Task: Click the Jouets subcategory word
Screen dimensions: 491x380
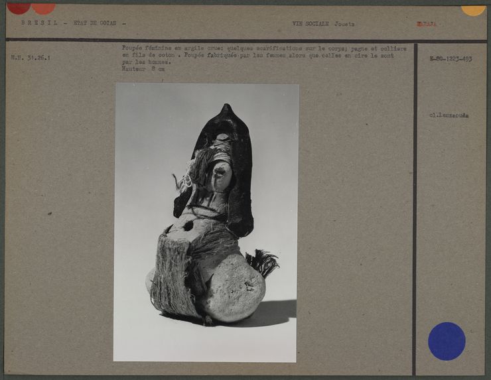Action: [x=344, y=24]
